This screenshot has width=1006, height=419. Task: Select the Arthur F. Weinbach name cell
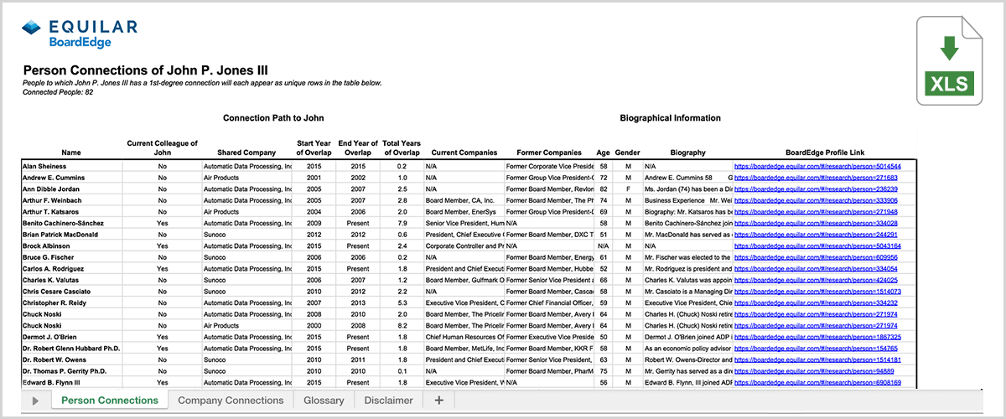coord(71,201)
